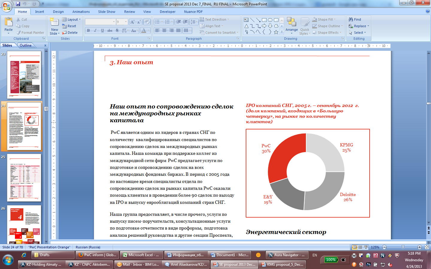Click Replace in the Editing group

[x=359, y=26]
